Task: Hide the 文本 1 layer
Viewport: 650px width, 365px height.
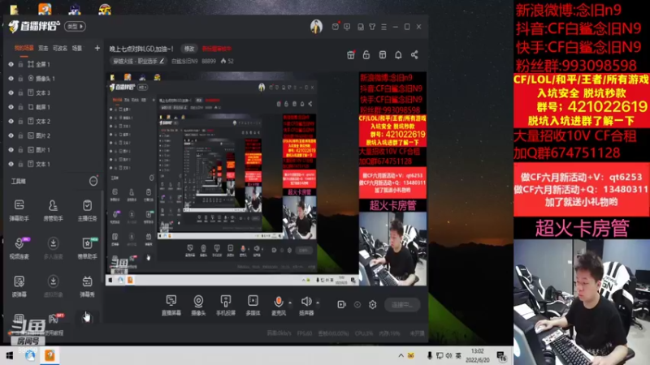Action: click(x=11, y=164)
